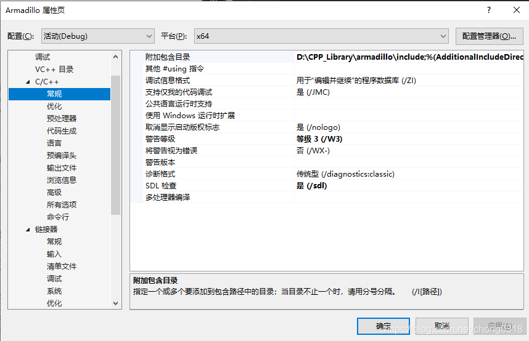
Task: Click 取消 to cancel dialog
Action: (442, 326)
